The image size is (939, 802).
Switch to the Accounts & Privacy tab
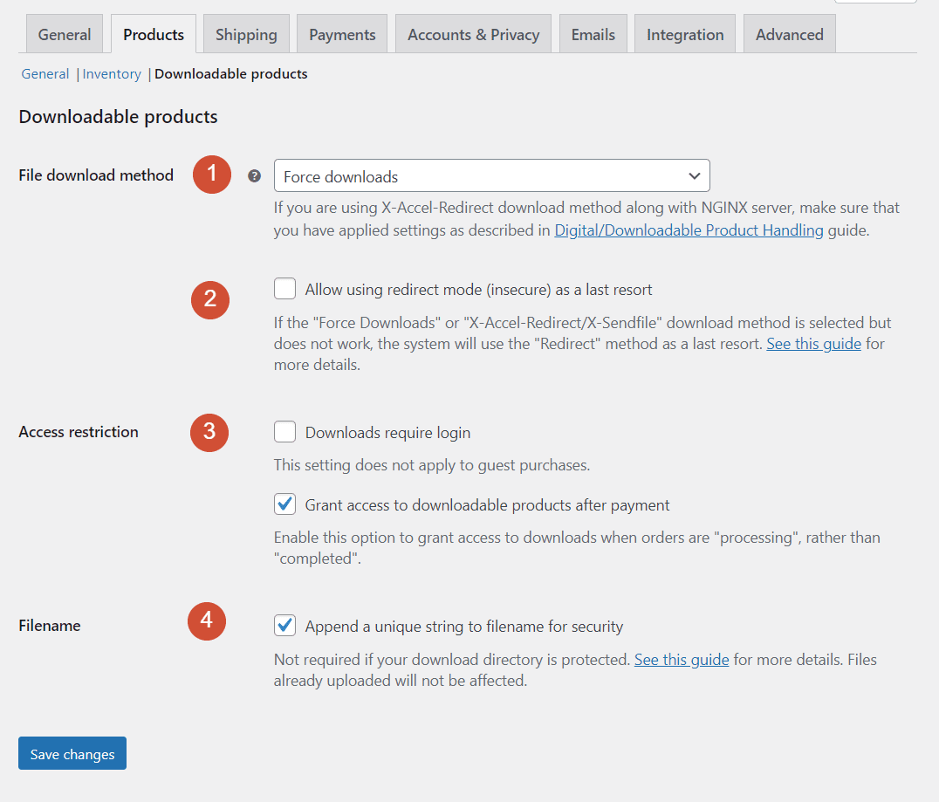(473, 34)
